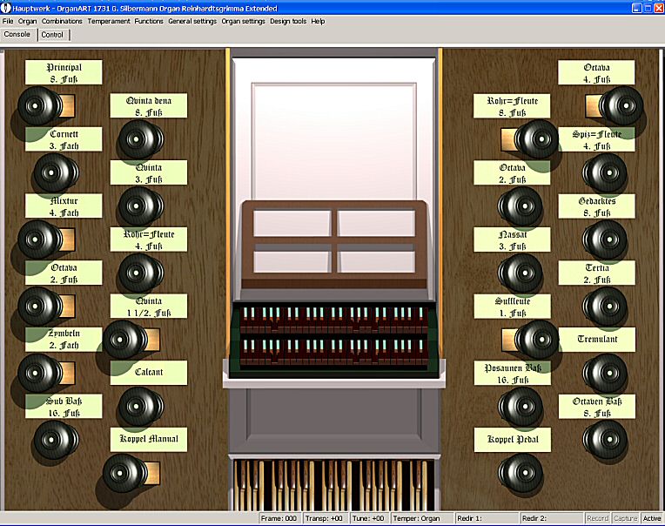Retire the Suffleute 1 Fuß stop knob
Viewport: 665px width, 526px height.
(536, 340)
